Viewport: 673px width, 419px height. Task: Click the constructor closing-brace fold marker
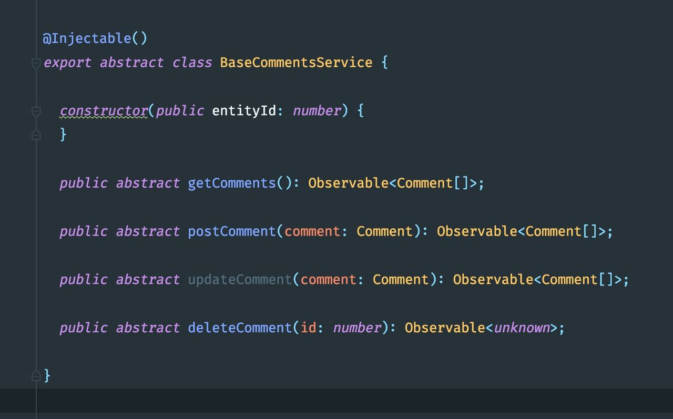(x=36, y=135)
